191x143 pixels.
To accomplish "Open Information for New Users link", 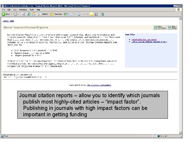I will coord(144,39).
